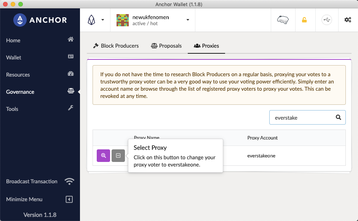View everstakeone proxy details purple button
The height and width of the screenshot is (221, 358).
coord(104,155)
